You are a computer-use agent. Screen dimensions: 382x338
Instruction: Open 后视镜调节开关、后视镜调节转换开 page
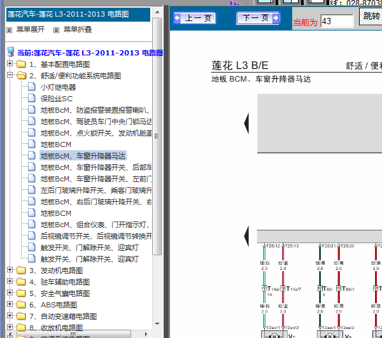pos(96,236)
